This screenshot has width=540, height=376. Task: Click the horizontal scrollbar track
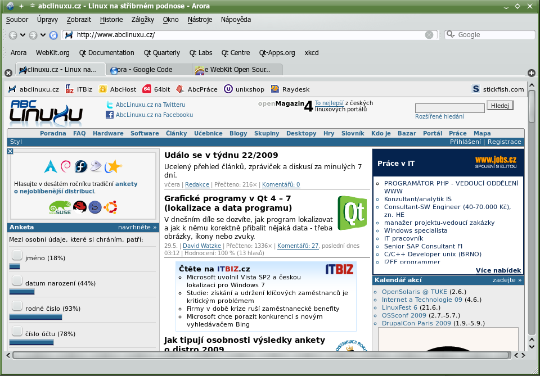(x=261, y=355)
